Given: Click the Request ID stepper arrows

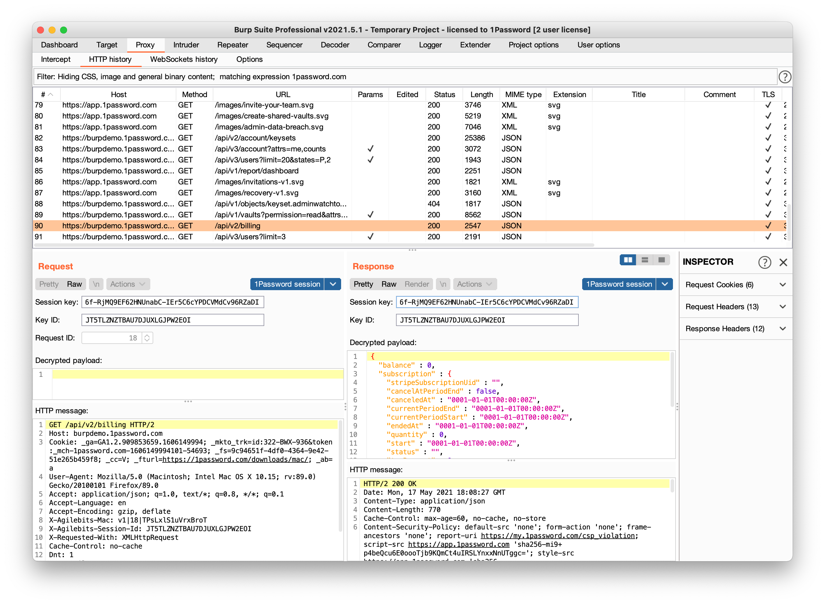Looking at the screenshot, I should (x=147, y=338).
